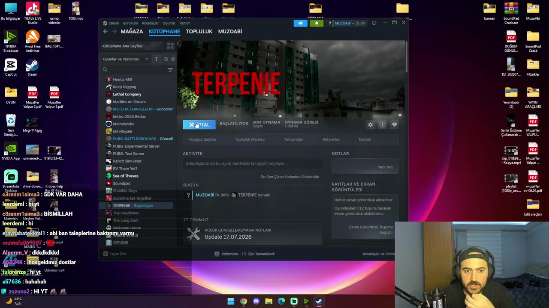This screenshot has width=549, height=308.
Task: Open TikTok LIVE Studio desktop shortcut
Action: tap(33, 13)
